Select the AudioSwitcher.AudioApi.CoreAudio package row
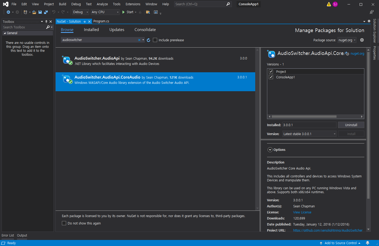Viewport: 379px width, 246px height. [155, 82]
